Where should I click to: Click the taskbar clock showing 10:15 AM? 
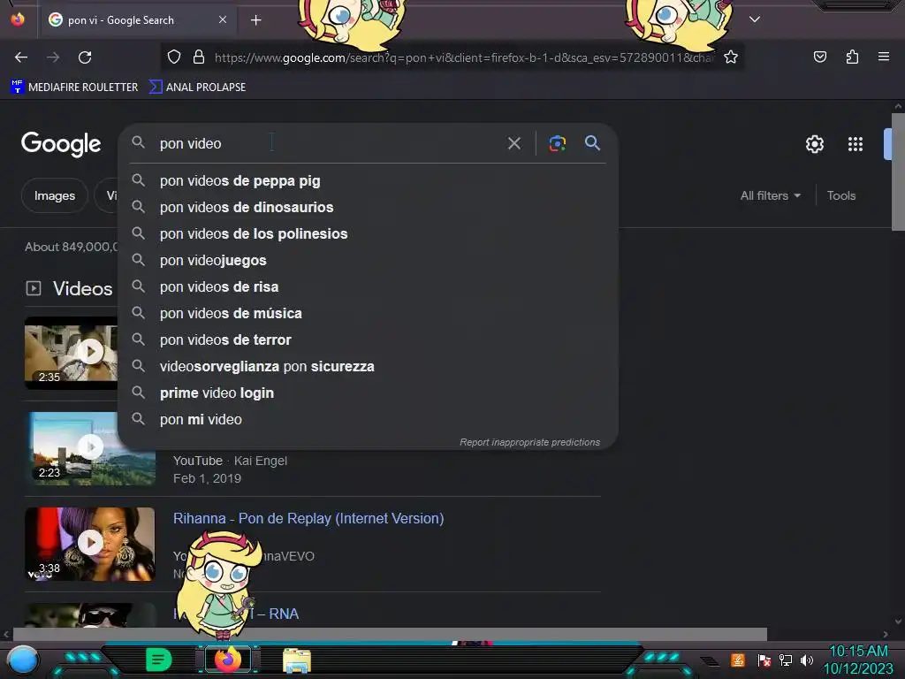[858, 660]
